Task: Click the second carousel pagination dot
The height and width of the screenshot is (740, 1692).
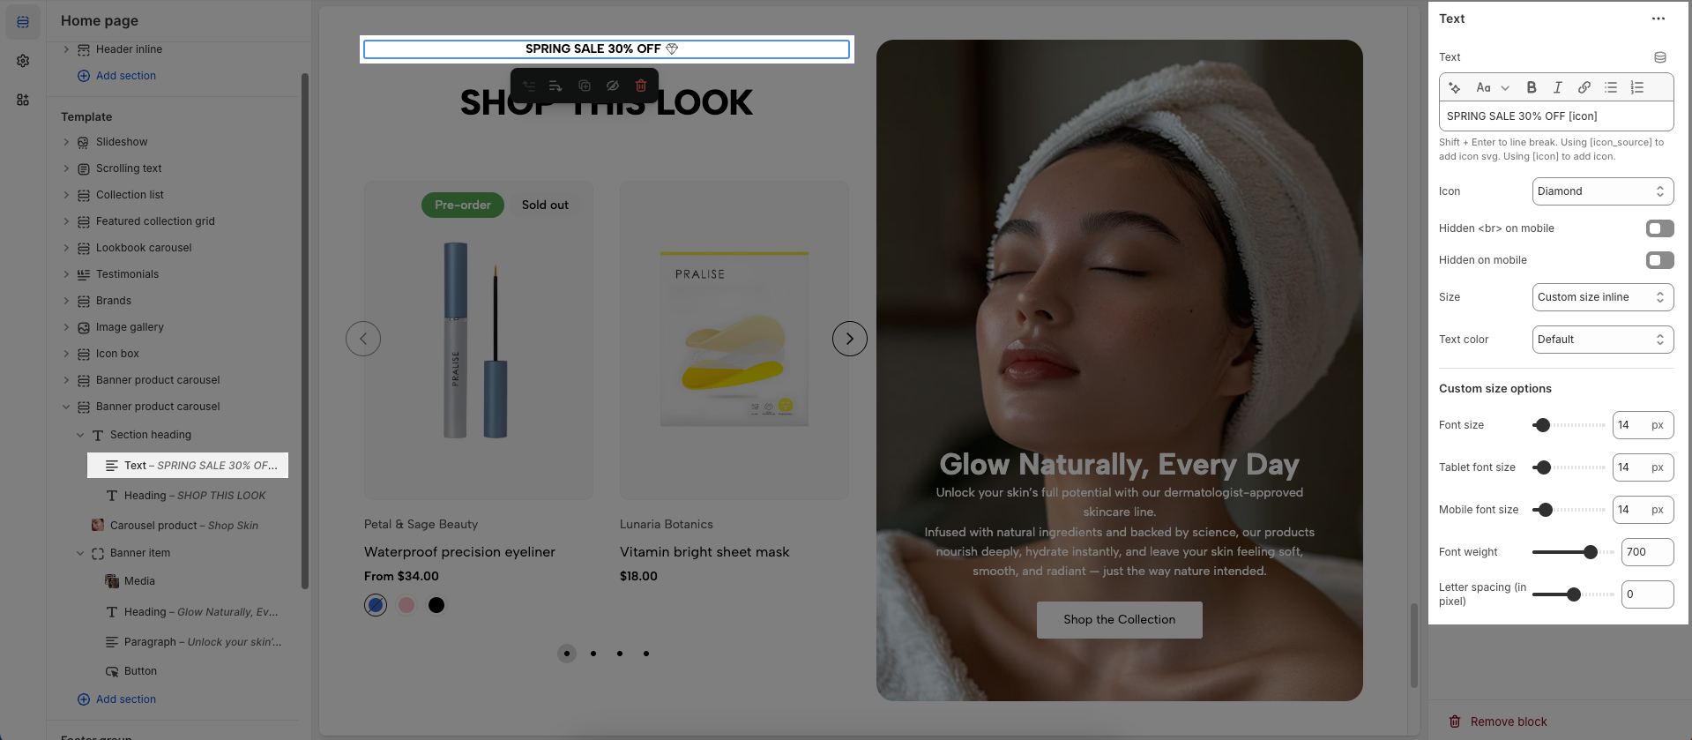Action: pyautogui.click(x=593, y=654)
